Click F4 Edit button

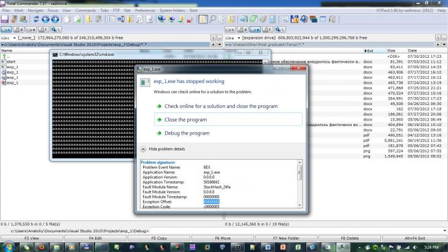click(x=95, y=238)
